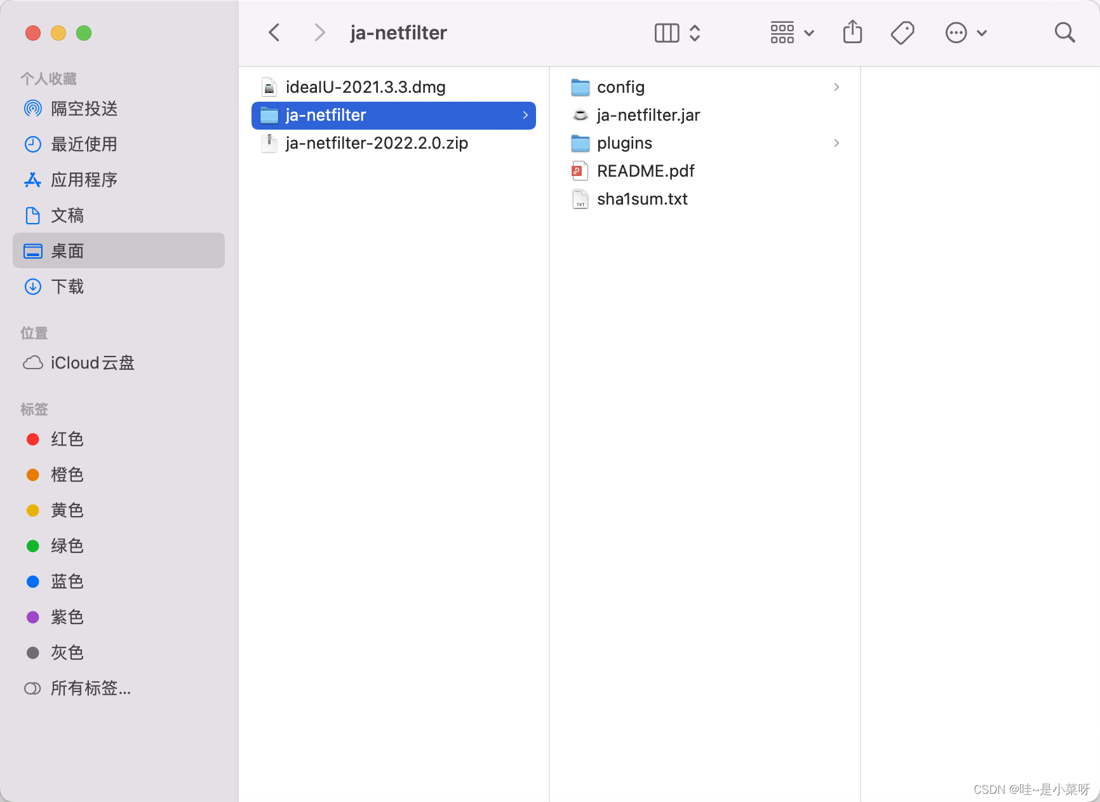Select README.pdf file
Screen dimensions: 1100x802
click(705, 171)
